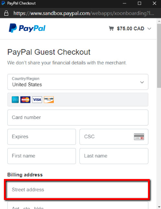Viewport: 161px width, 209px height.
Task: Click the padlock icon in address bar
Action: [6, 13]
